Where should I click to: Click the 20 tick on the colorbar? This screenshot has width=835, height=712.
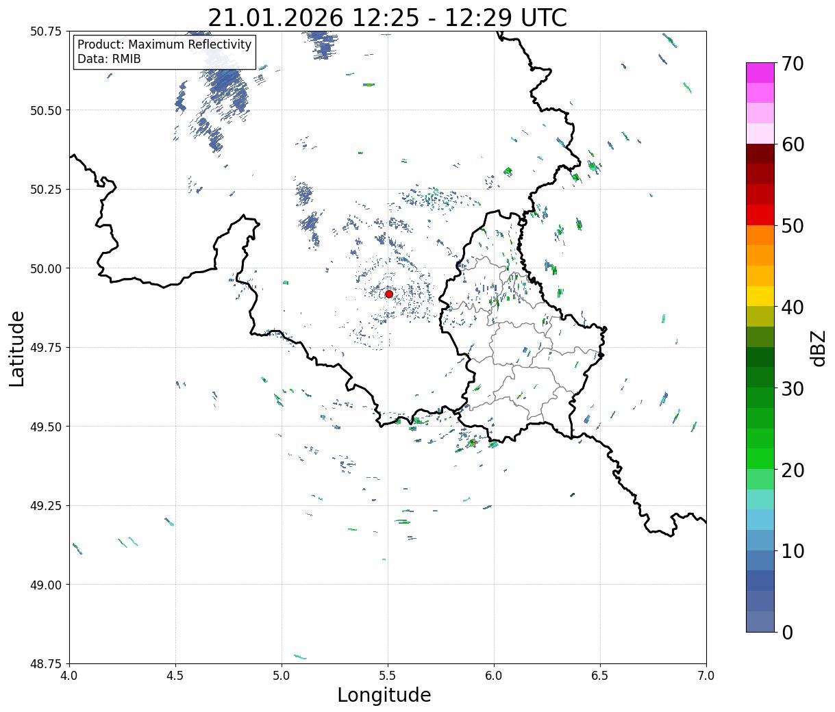pos(792,470)
